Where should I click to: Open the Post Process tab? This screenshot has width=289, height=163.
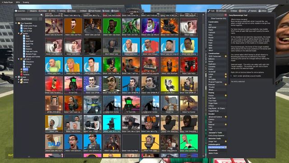point(94,11)
